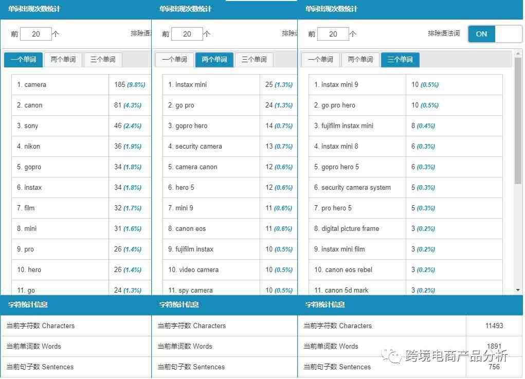Click the row '7. film'

point(81,208)
